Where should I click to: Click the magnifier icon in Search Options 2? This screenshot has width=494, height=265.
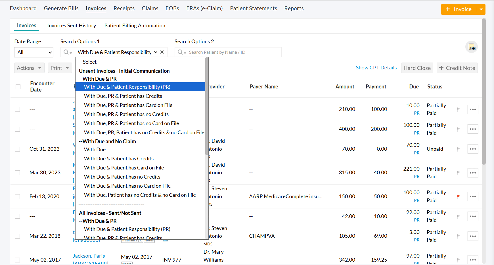181,52
